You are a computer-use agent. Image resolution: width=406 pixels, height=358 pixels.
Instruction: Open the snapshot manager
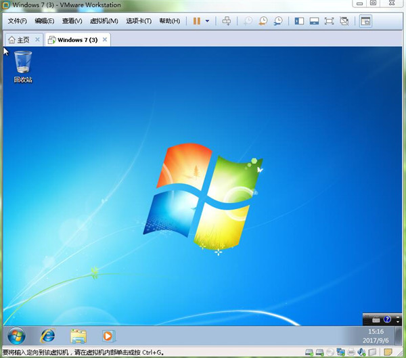point(278,21)
